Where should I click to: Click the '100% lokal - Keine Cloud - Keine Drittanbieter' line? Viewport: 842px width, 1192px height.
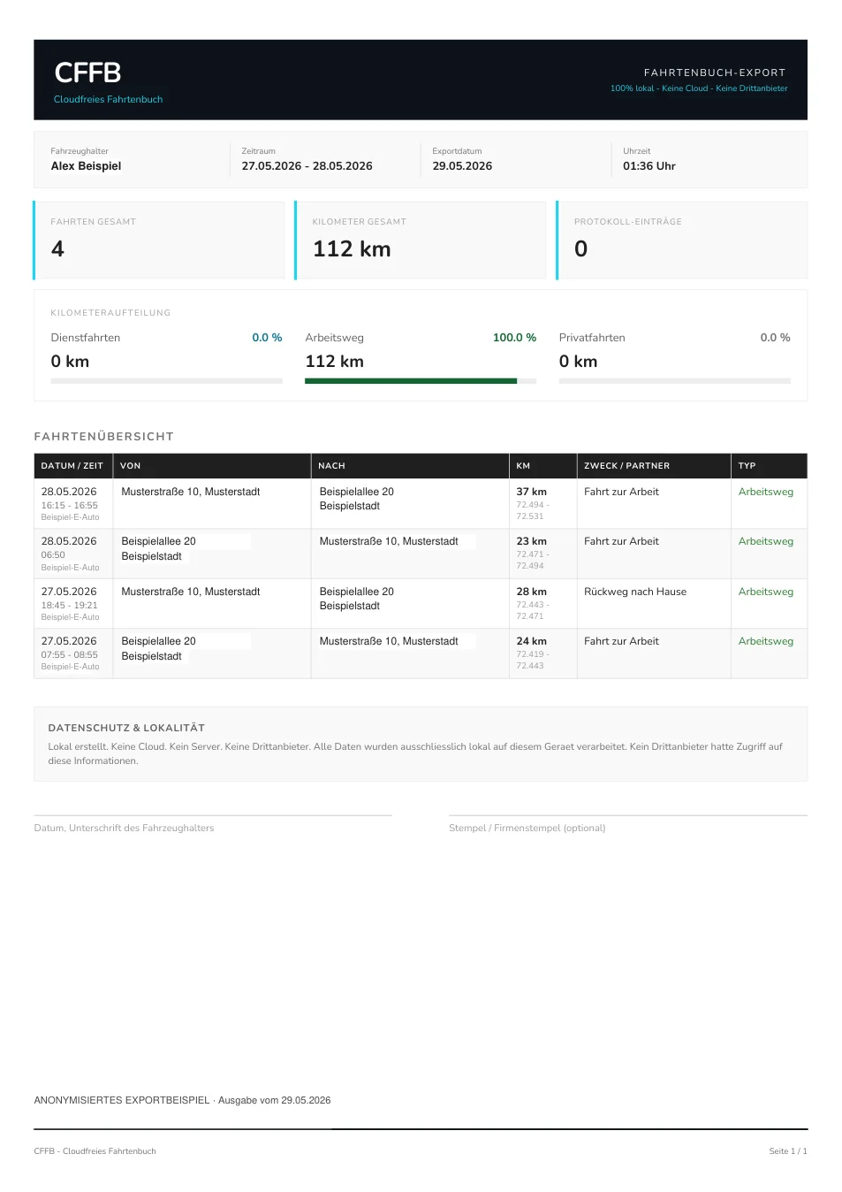tap(699, 88)
